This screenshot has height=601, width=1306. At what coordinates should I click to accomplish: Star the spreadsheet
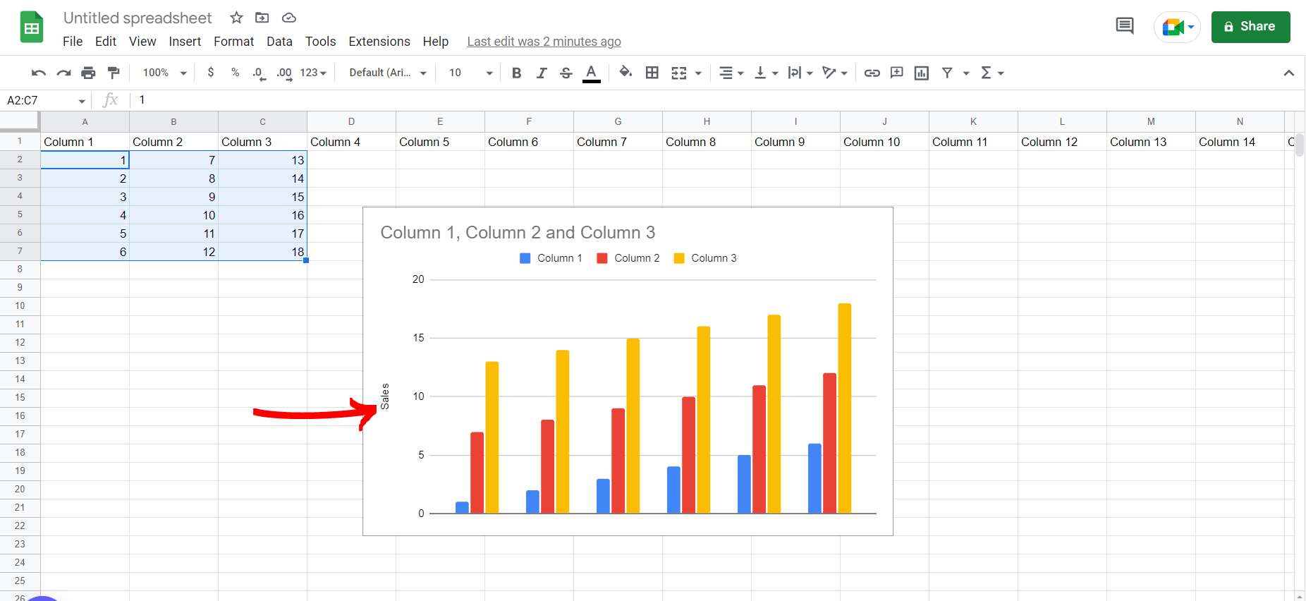[x=237, y=18]
